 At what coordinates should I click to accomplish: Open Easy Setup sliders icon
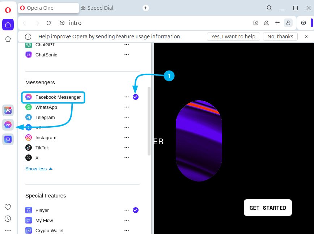point(277,23)
